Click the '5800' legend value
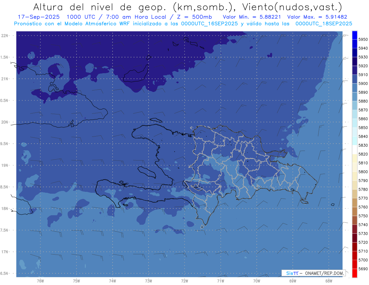369x285 pixels. pyautogui.click(x=363, y=172)
